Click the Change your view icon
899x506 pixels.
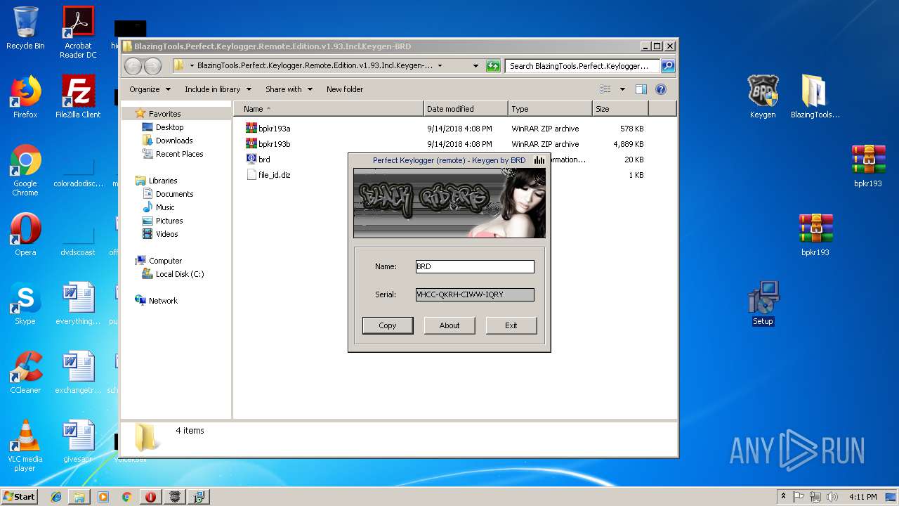605,89
